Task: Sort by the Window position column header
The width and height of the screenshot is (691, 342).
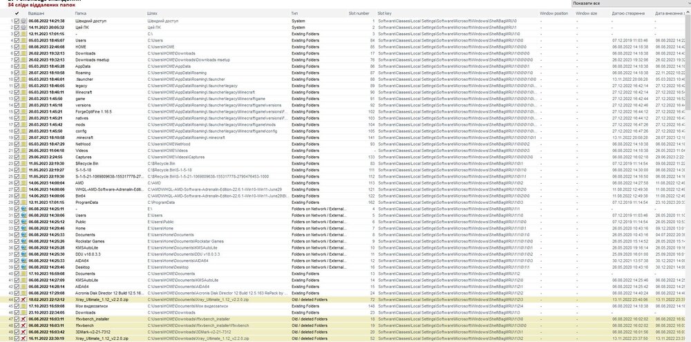Action: click(x=556, y=14)
